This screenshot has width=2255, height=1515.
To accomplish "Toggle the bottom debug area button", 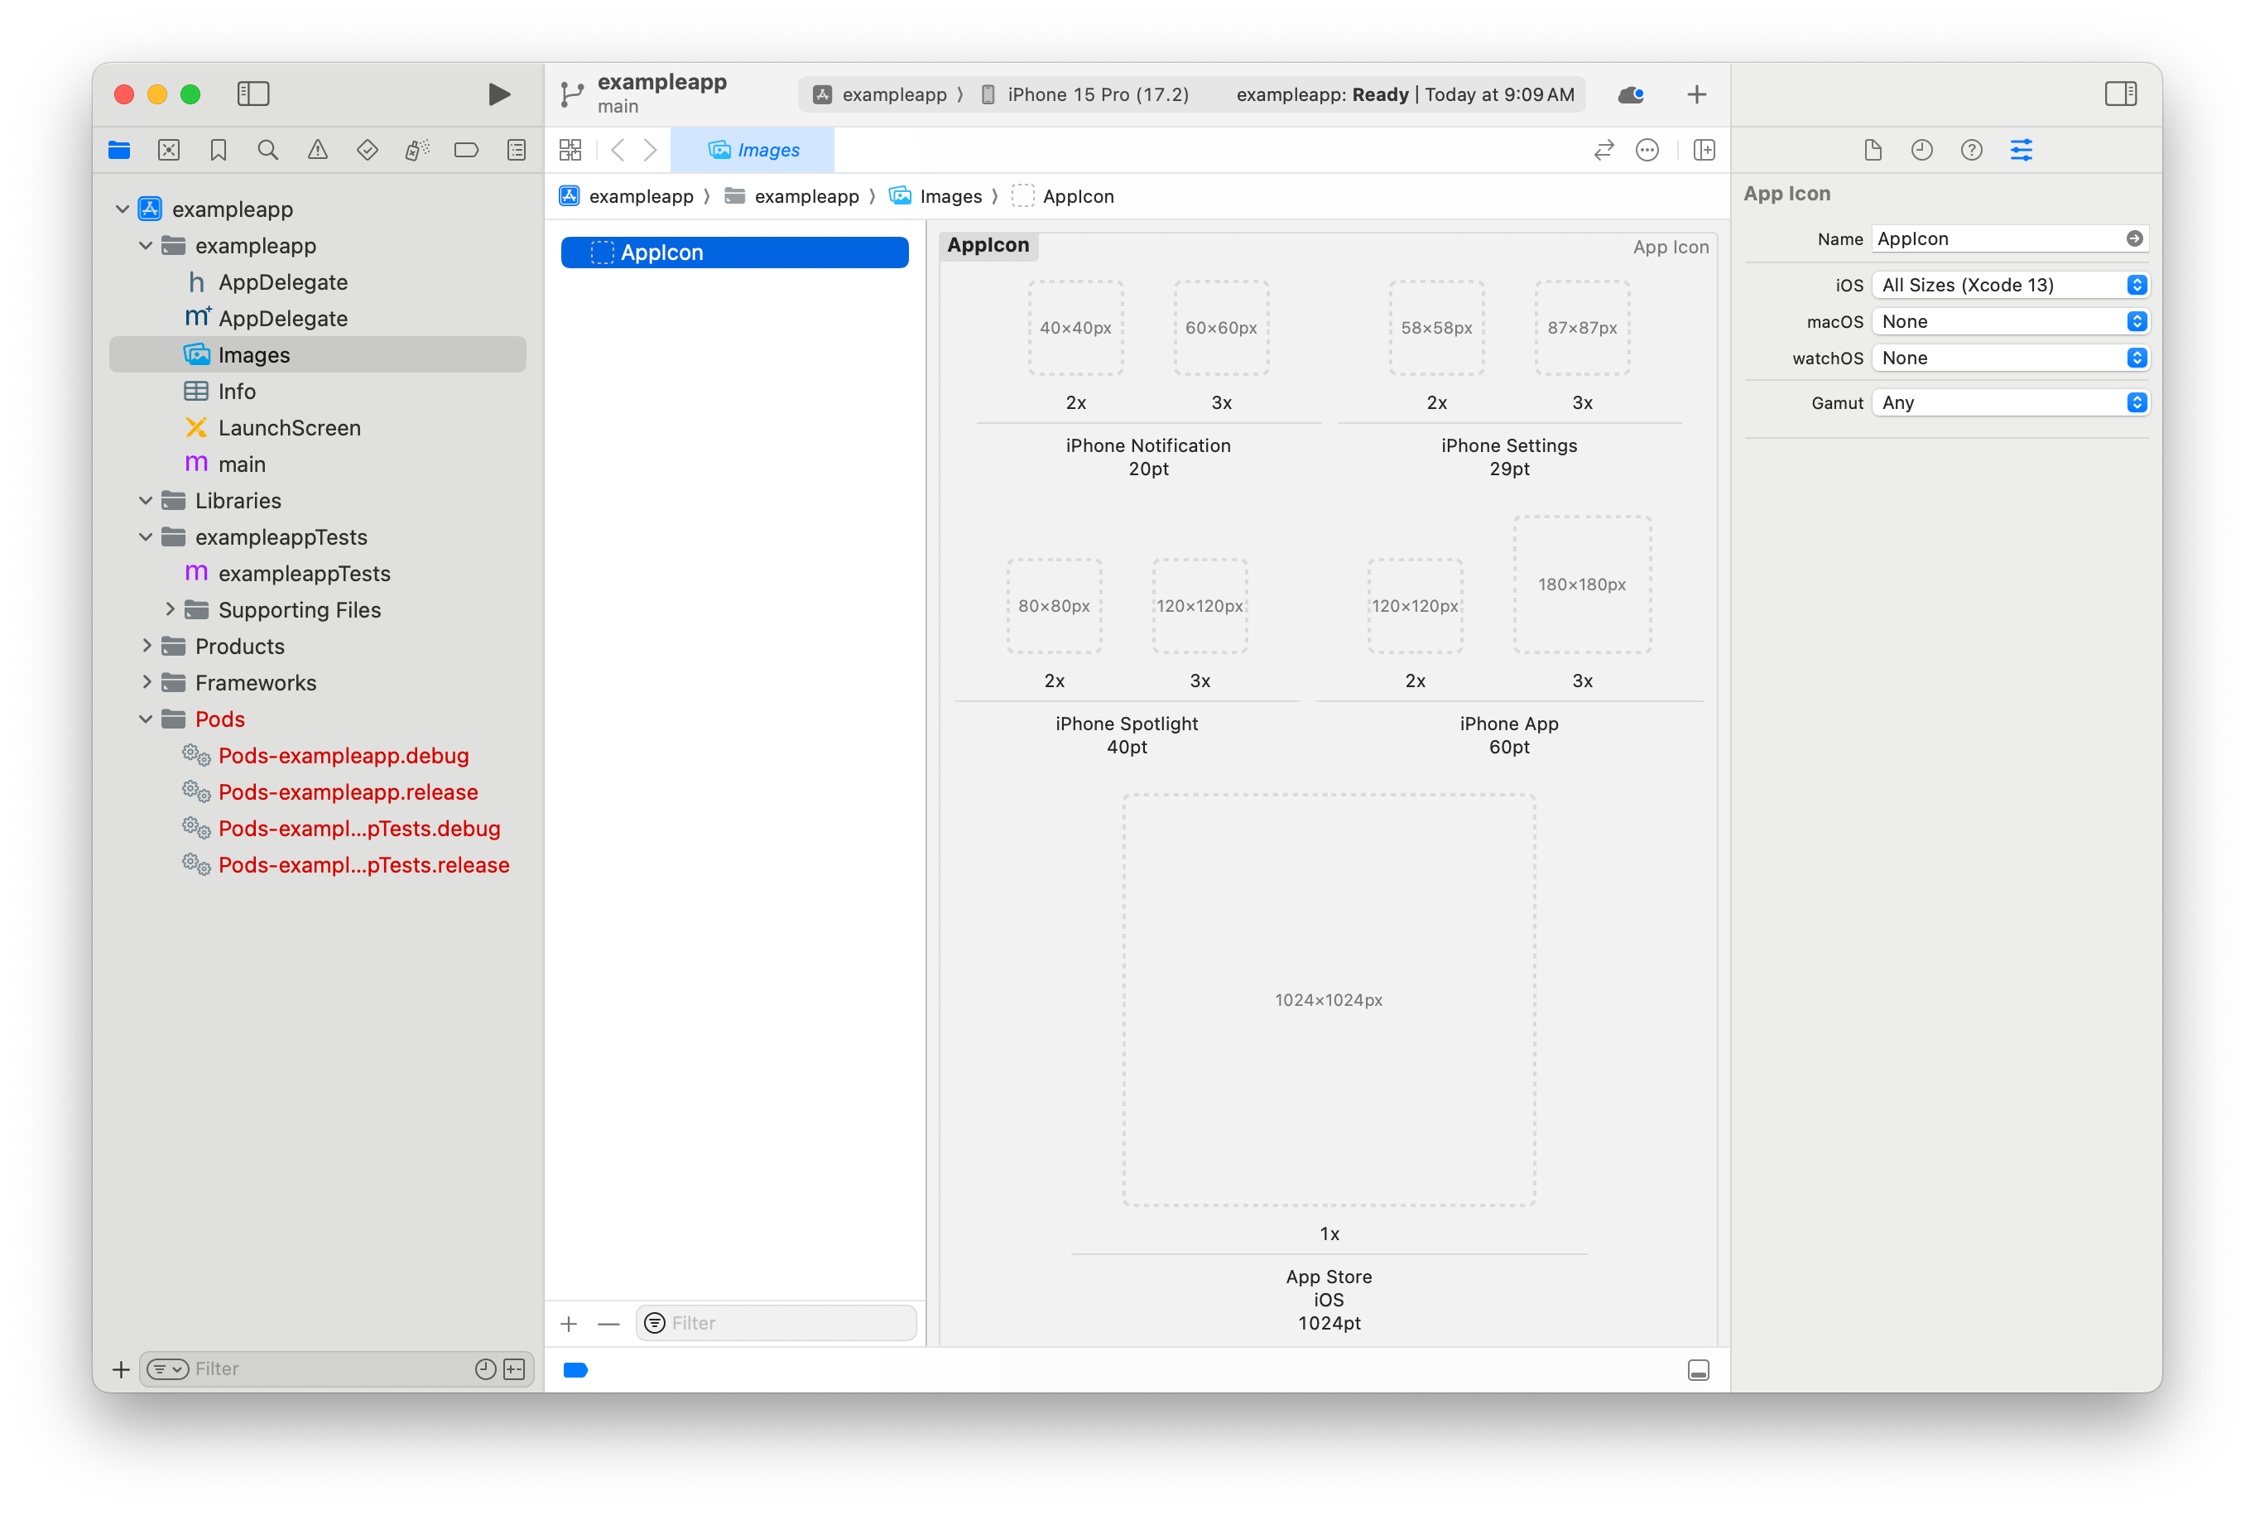I will click(1699, 1370).
